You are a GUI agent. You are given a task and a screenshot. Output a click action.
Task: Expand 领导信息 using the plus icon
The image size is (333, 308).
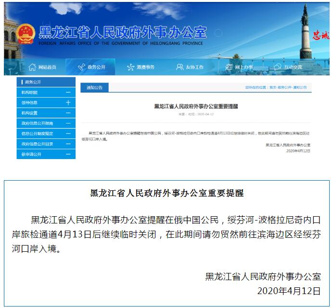point(68,102)
